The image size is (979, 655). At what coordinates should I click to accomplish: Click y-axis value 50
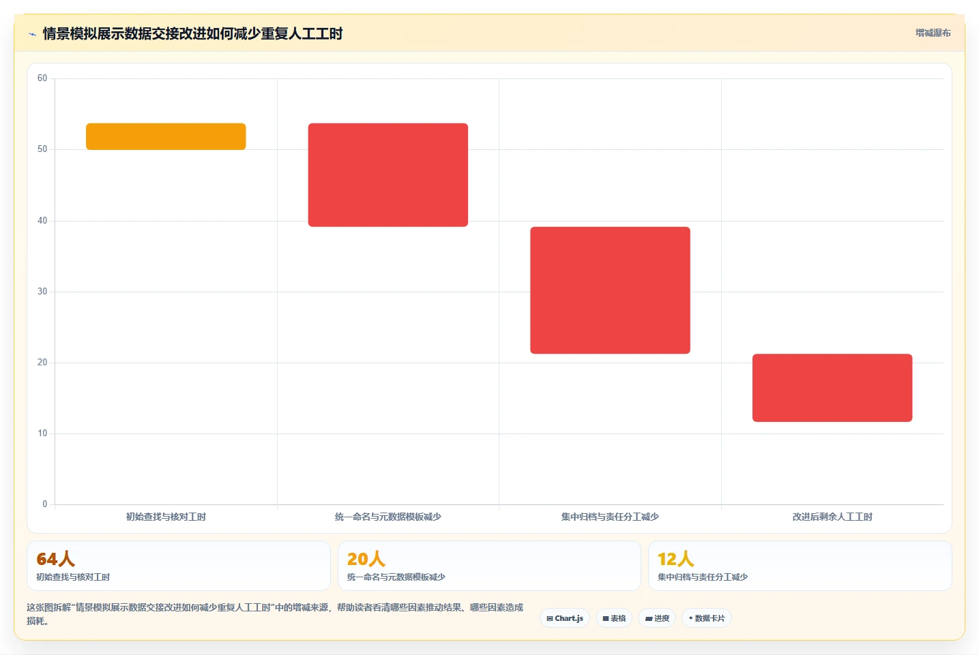42,149
